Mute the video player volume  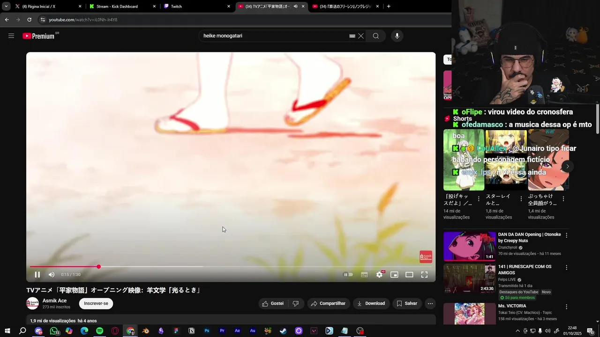click(52, 275)
